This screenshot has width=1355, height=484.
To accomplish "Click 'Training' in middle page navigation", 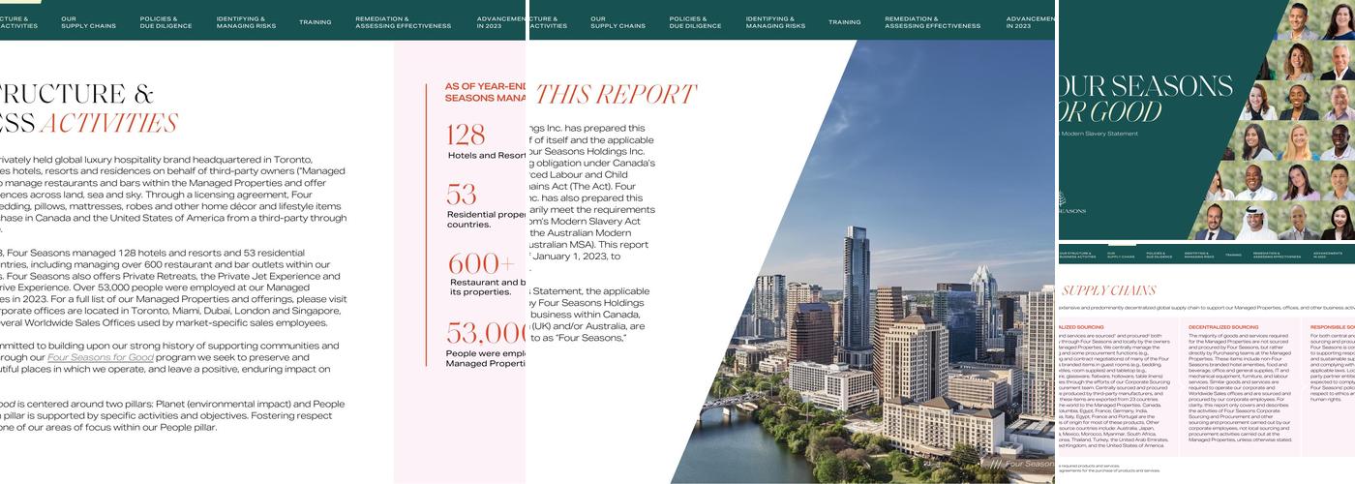I will point(844,21).
